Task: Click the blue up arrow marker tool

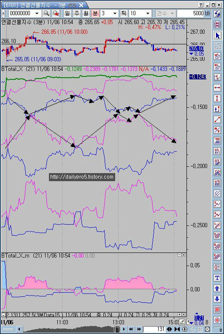Action: pos(217,288)
